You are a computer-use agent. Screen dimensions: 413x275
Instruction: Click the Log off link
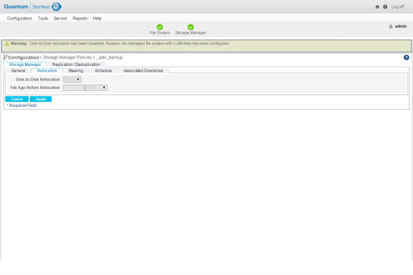tap(398, 7)
